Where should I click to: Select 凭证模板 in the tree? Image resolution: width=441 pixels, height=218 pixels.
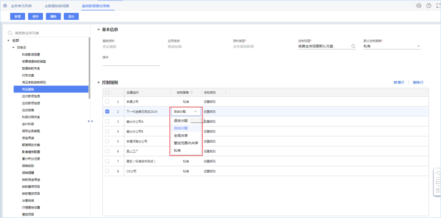(51, 89)
